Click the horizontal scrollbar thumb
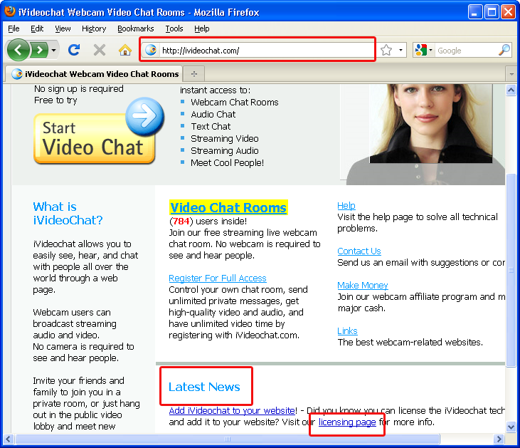This screenshot has height=448, width=520. 228,439
